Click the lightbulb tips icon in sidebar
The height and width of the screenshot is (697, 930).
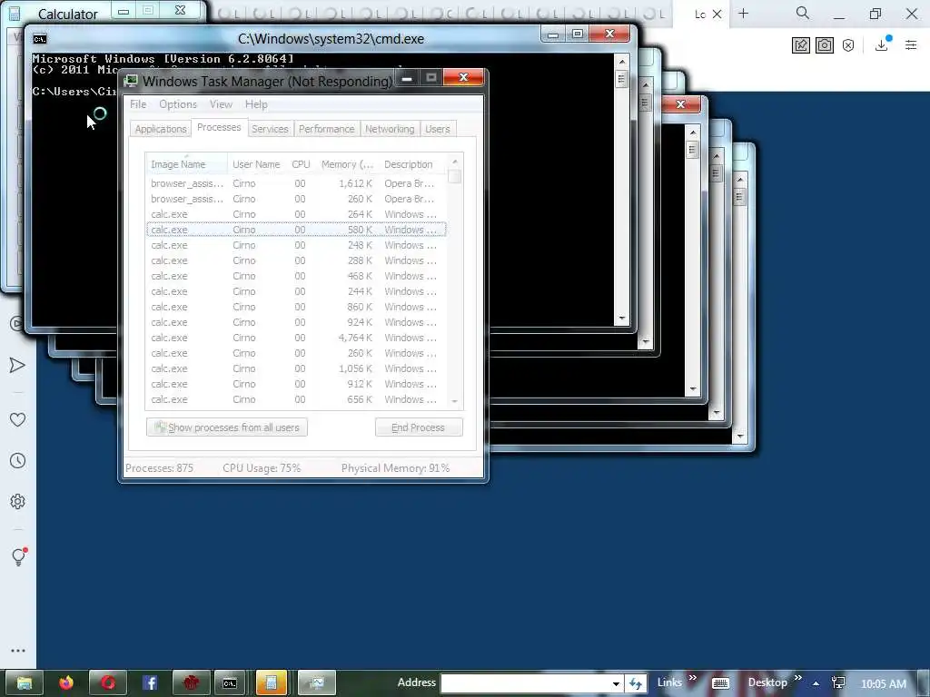coord(19,556)
